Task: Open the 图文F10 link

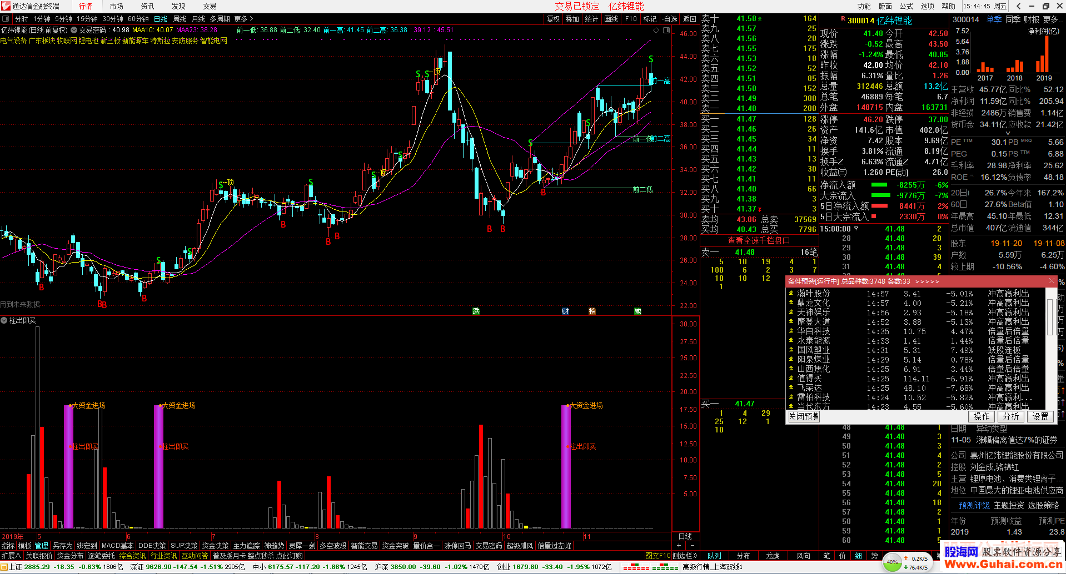Action: [x=658, y=556]
